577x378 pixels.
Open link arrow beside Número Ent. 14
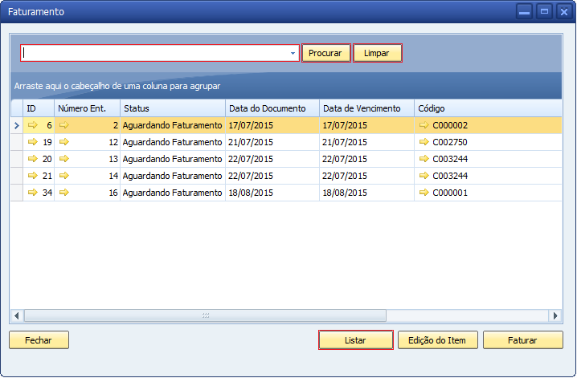[x=64, y=176]
